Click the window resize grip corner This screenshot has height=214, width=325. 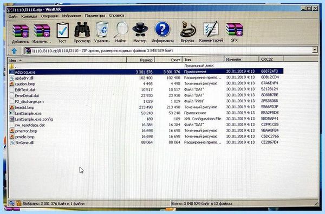tap(316, 204)
